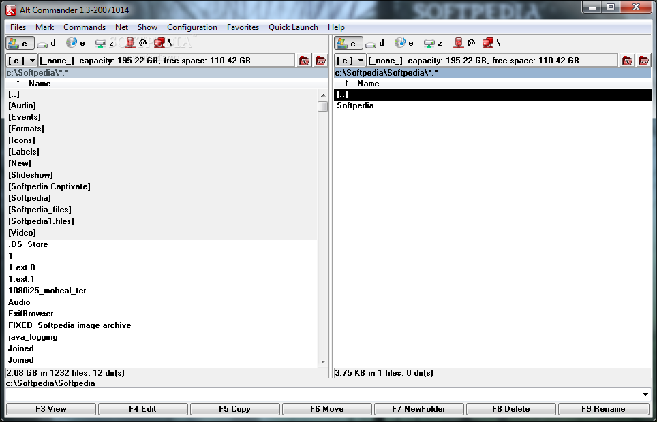Select [..] parent entry in left panel
The height and width of the screenshot is (422, 657).
pos(162,94)
